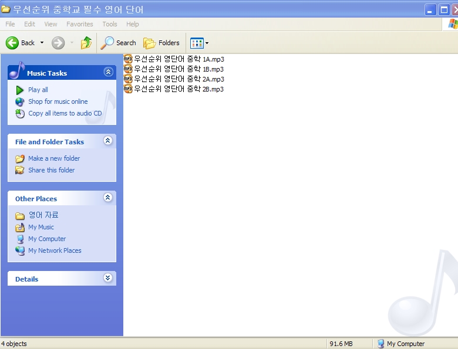Select file 우선순위 영단어 중학 1B.mp3
458x349 pixels.
179,69
